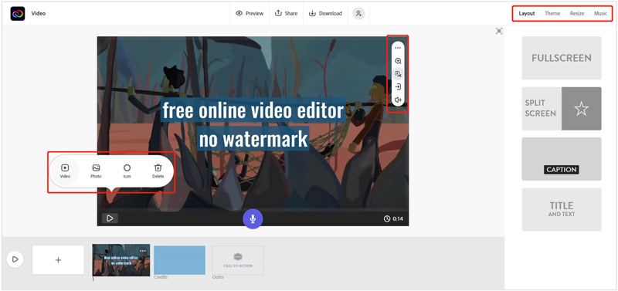Click the speaker volume icon
Screen dimensions: 618x291
[x=398, y=100]
